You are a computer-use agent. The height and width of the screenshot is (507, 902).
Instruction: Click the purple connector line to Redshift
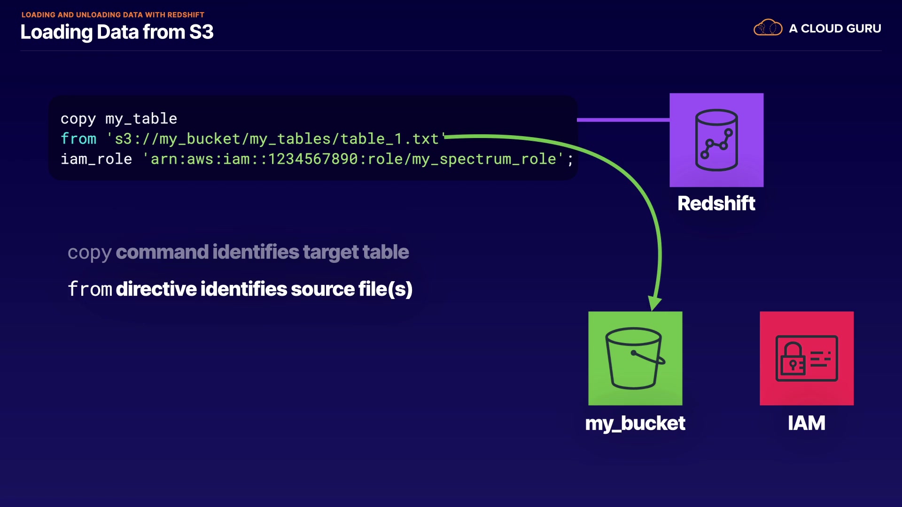pyautogui.click(x=622, y=120)
